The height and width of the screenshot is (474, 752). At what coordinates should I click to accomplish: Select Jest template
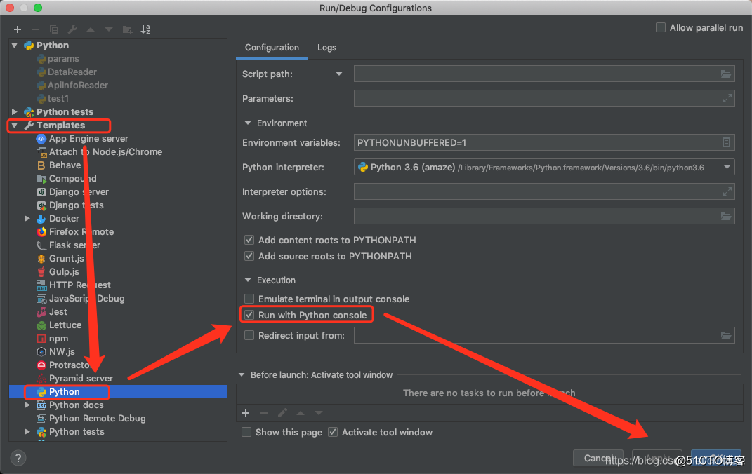[58, 312]
